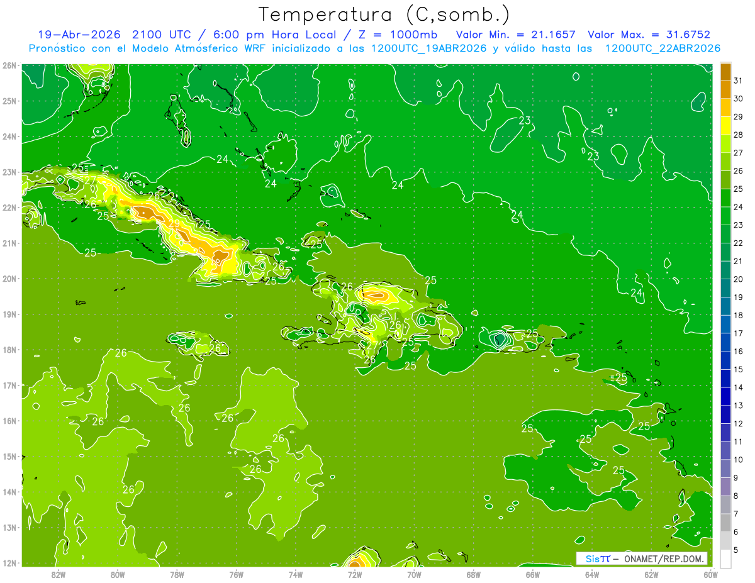Click the Valor Min. = 21.1657 text
The height and width of the screenshot is (583, 755).
click(517, 35)
